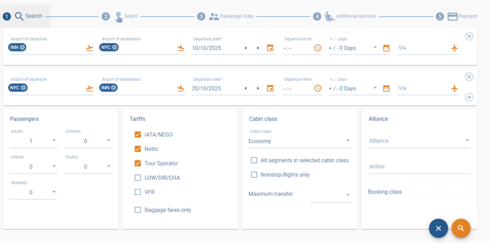
Task: Expand the Cabin class Economy dropdown
Action: point(300,141)
